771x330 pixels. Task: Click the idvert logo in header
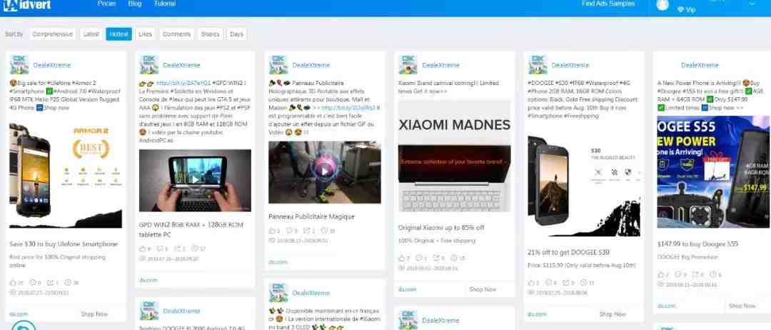tap(26, 4)
